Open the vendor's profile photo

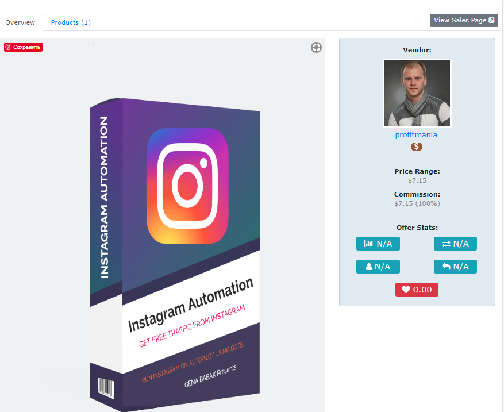coord(417,93)
